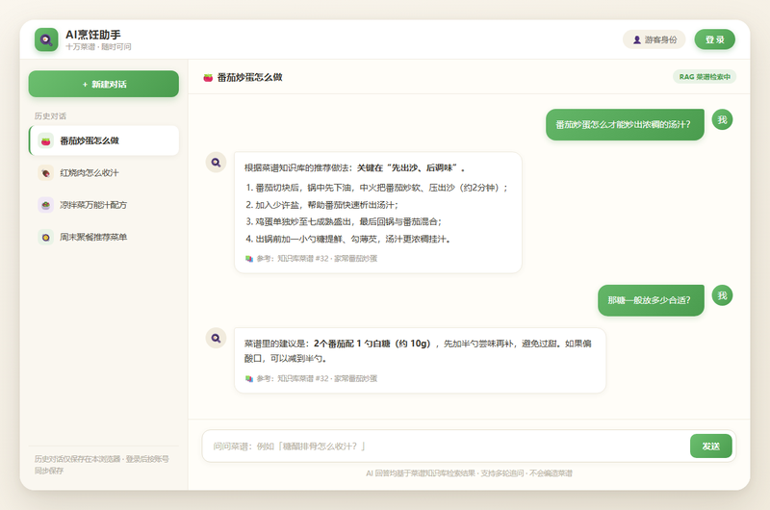Click the RAG 菜谱检索中 status badge
770x510 pixels.
pyautogui.click(x=705, y=77)
